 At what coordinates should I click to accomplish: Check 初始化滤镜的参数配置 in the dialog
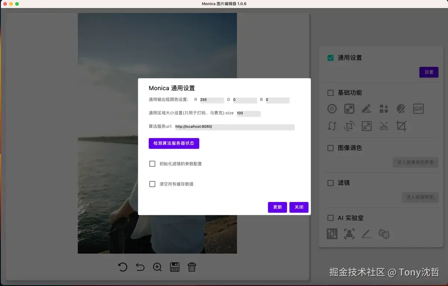[152, 163]
